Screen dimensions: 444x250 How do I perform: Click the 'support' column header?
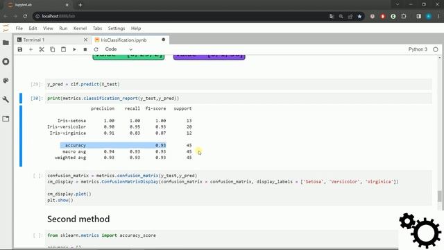[x=182, y=108]
